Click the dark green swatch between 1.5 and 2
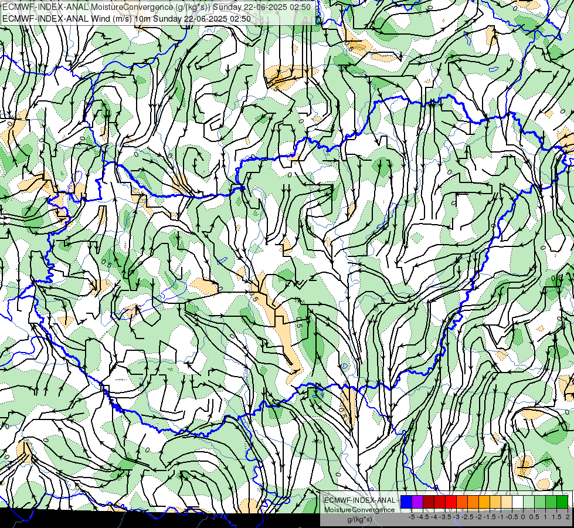Screen dimensions: 574x528 (562, 502)
